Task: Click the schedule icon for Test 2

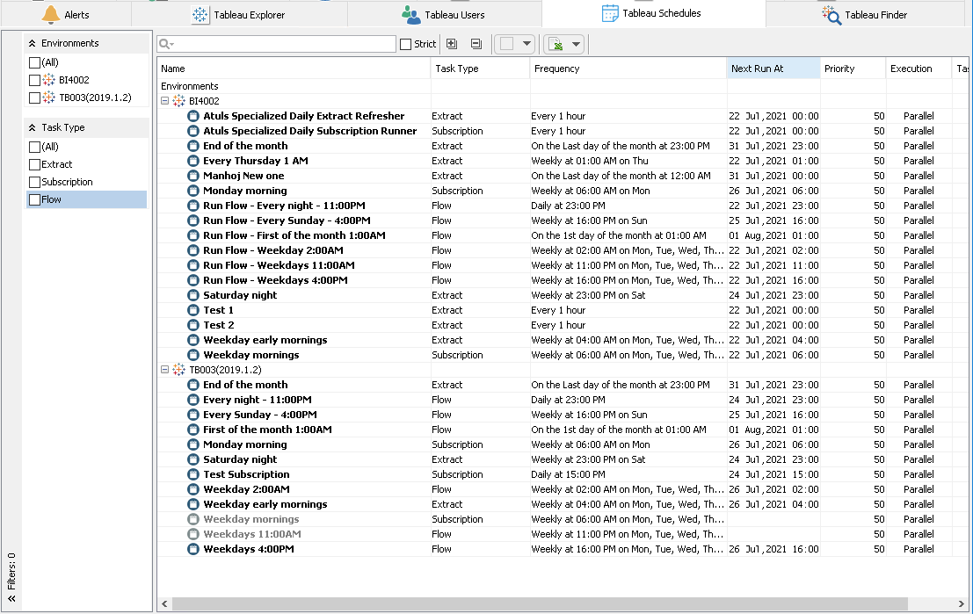Action: (x=193, y=325)
